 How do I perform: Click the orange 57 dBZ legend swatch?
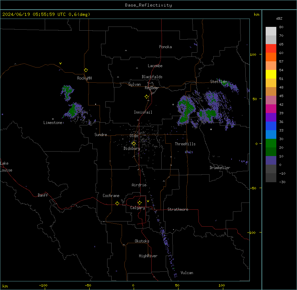pyautogui.click(x=271, y=57)
